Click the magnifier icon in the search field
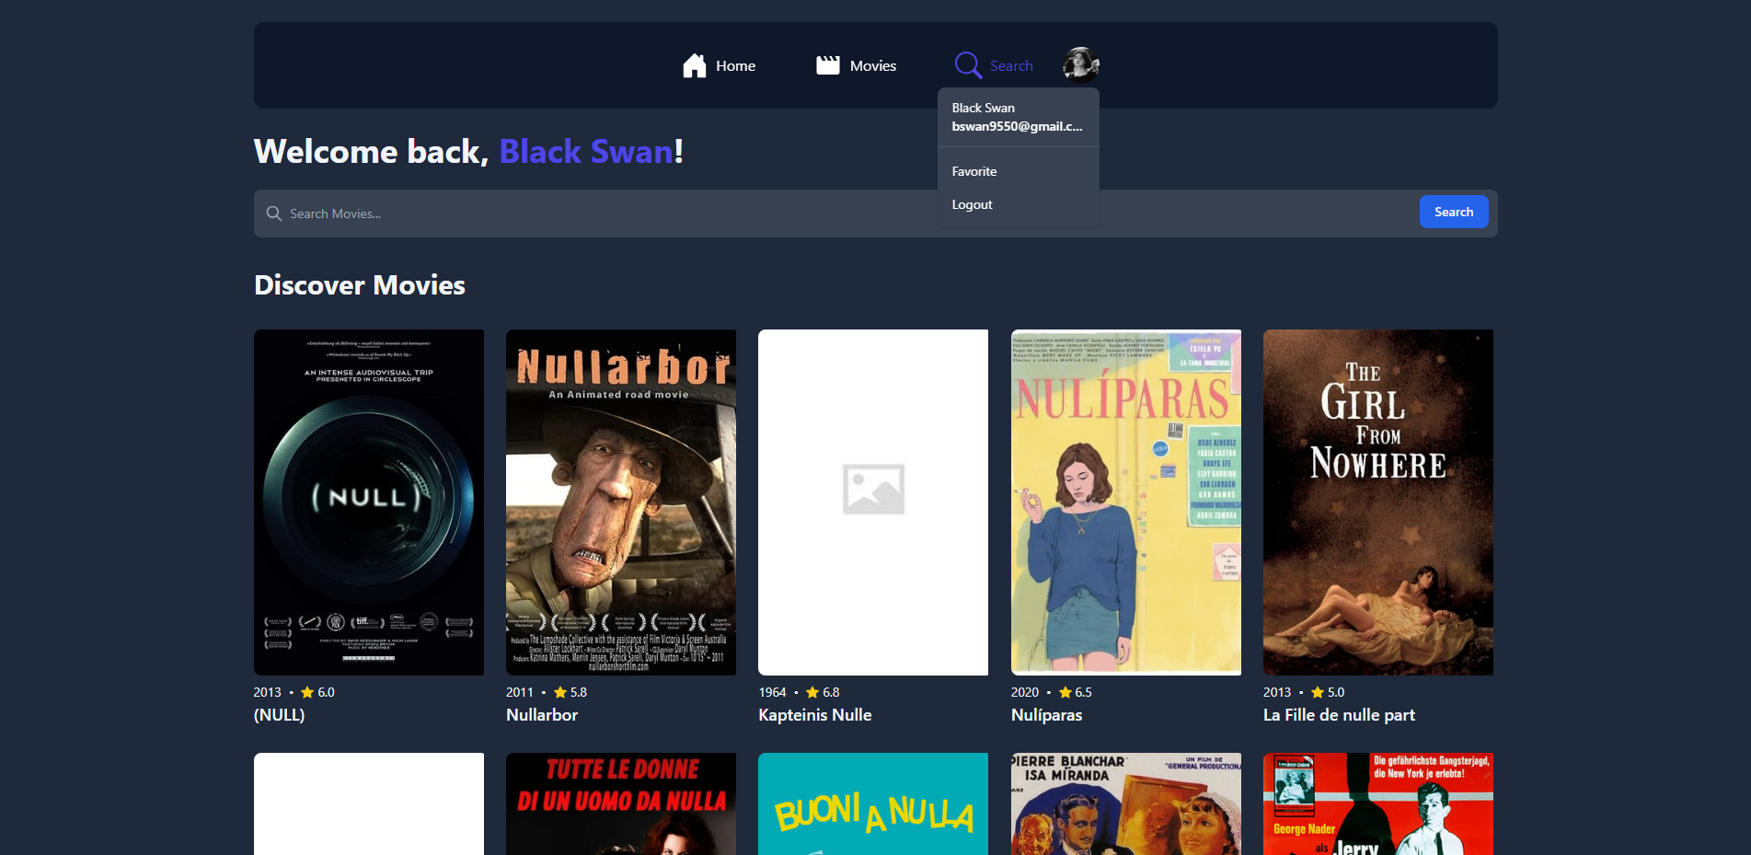The height and width of the screenshot is (855, 1751). pos(273,214)
